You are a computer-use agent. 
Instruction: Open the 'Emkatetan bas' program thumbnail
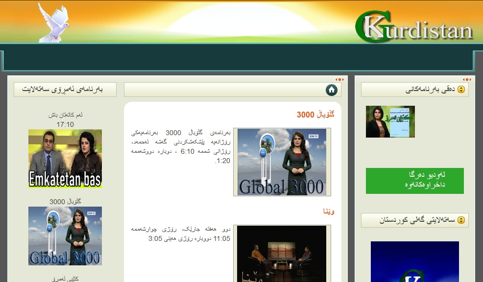click(x=65, y=159)
